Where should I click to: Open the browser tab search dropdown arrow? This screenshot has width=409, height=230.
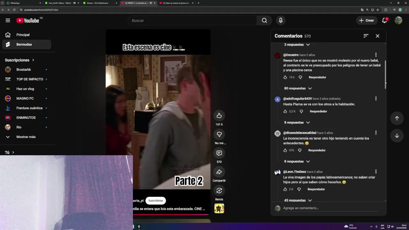tap(2, 3)
